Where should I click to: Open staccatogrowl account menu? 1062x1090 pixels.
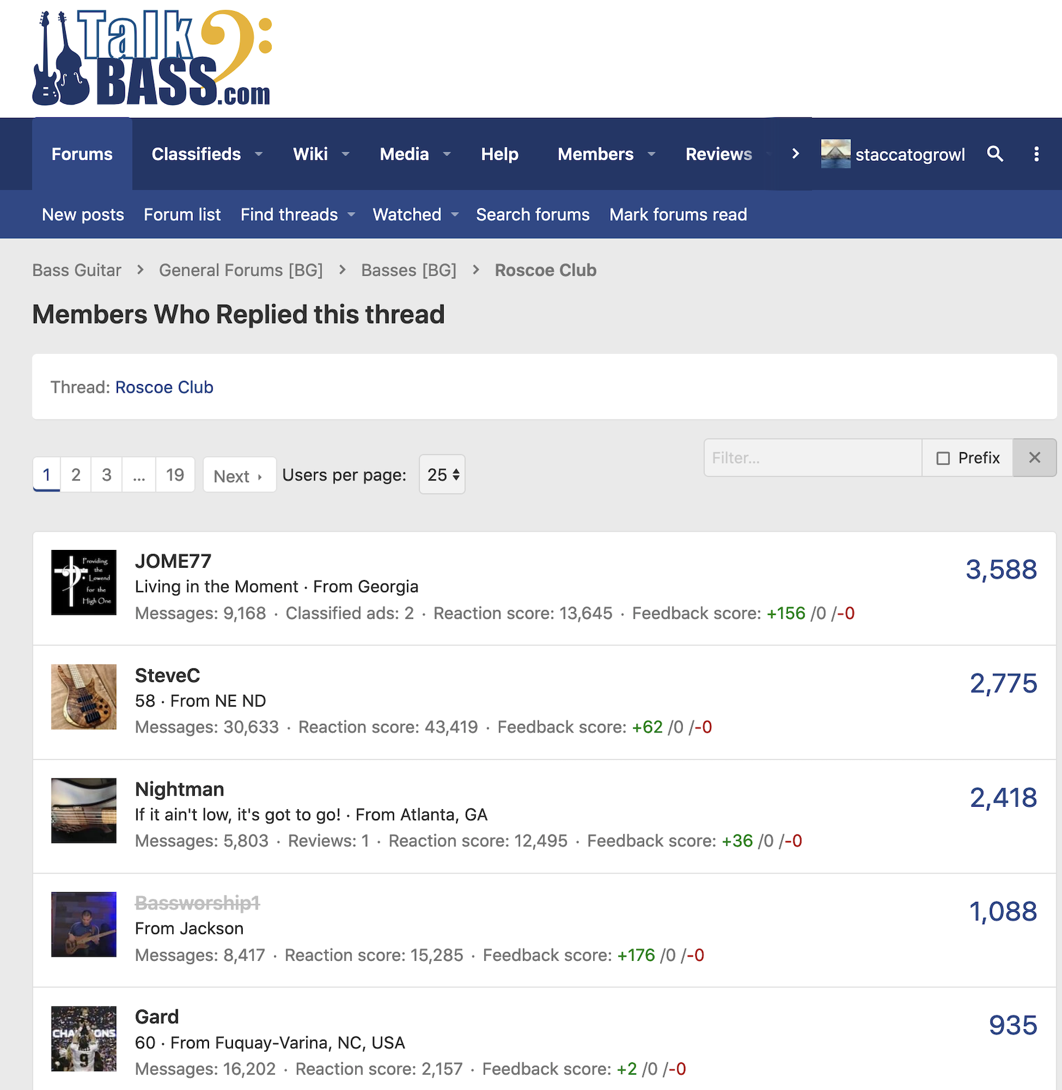[x=893, y=154]
